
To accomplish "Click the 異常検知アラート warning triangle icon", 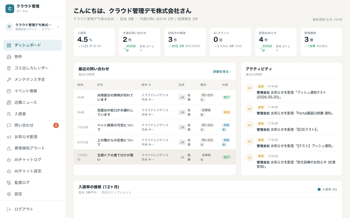I will [x=9, y=148].
